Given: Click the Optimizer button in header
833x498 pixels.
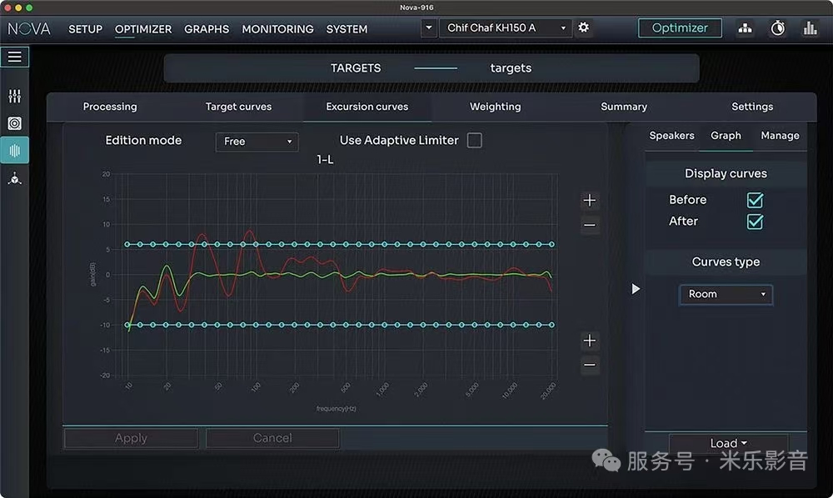Looking at the screenshot, I should click(680, 28).
